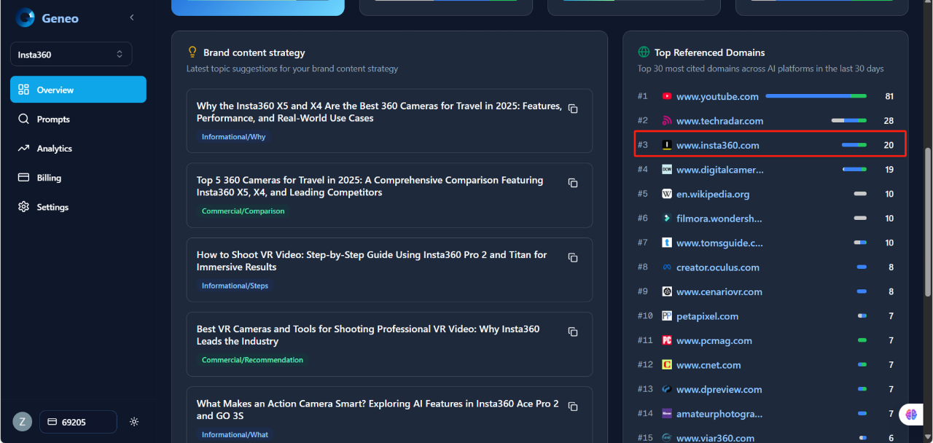Click the Commercial/Comparison tag
Viewport: 933px width, 443px height.
point(243,211)
